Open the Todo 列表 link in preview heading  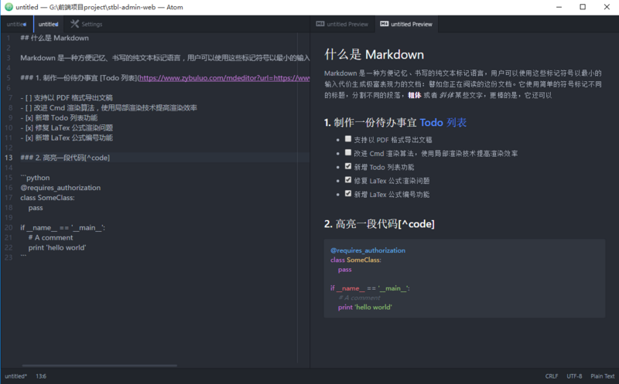point(443,123)
